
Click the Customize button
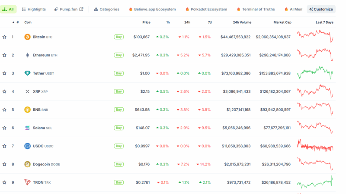pos(321,9)
